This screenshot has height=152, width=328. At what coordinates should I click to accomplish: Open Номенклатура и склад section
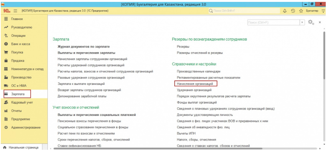[x=27, y=69]
